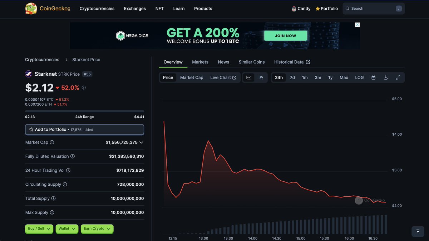Click the $2.12 price text
Viewport: 429px width, 241px height.
coord(39,87)
